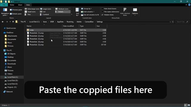191x107 pixels.
Task: Open the File ribbon tab
Action: click(x=4, y=5)
